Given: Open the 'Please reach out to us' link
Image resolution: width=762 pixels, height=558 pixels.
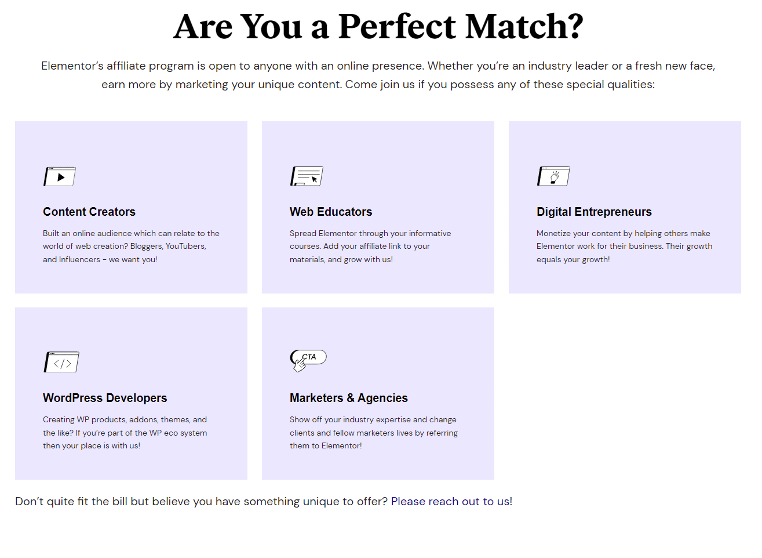Looking at the screenshot, I should pyautogui.click(x=451, y=501).
